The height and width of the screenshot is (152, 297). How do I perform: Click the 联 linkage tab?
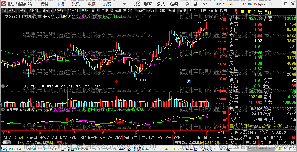[x=262, y=142]
